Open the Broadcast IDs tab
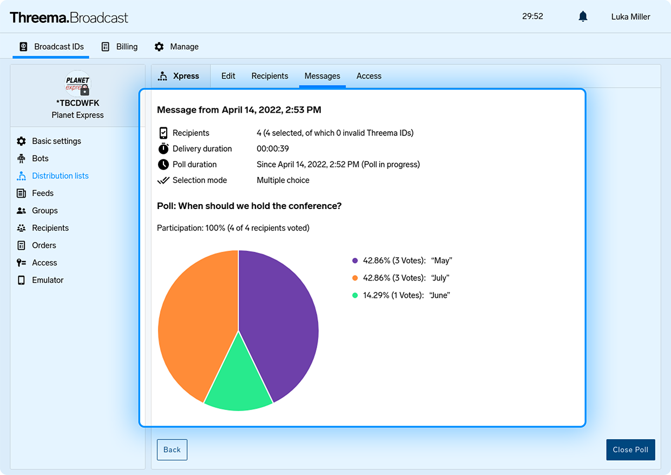The height and width of the screenshot is (475, 671). (51, 47)
